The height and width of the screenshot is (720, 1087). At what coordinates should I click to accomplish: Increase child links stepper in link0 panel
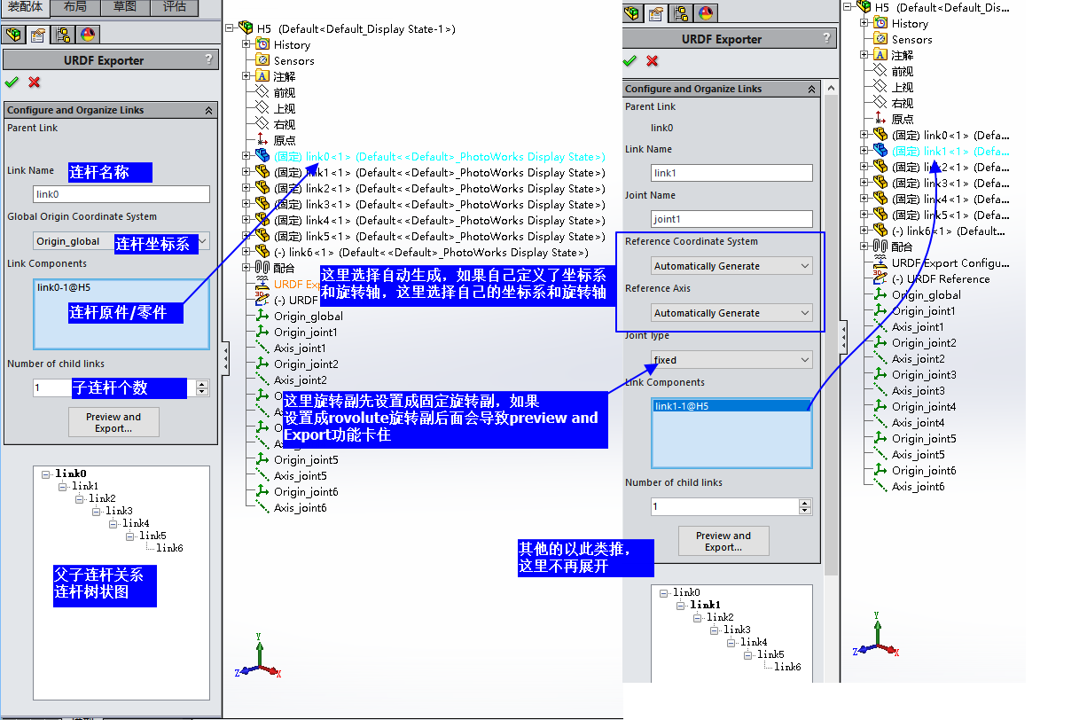[x=202, y=384]
